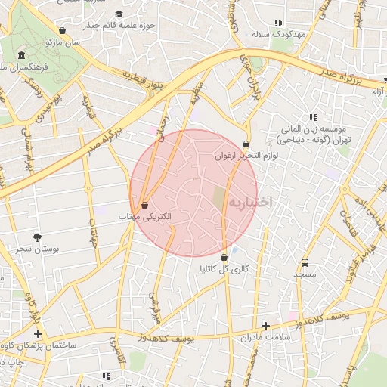This screenshot has width=387, height=387.
Task: Click the گالری گل کاتلیا text label
Action: [x=224, y=269]
